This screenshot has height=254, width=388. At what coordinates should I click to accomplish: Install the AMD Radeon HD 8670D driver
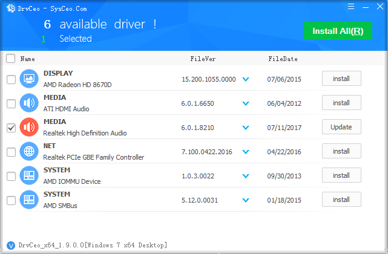click(x=341, y=79)
